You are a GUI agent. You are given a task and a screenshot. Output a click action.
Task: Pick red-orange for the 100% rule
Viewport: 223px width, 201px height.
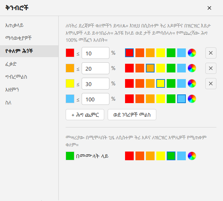coord(140,99)
